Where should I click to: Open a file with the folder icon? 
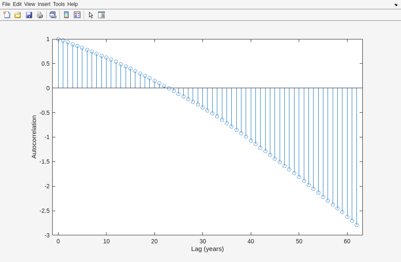(x=18, y=15)
